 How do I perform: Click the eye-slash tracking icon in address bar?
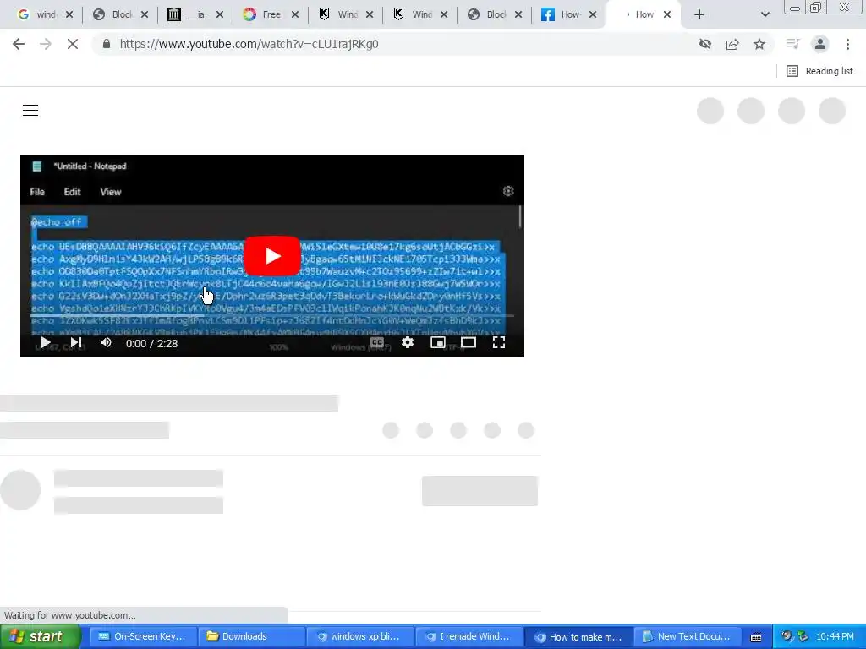tap(705, 44)
